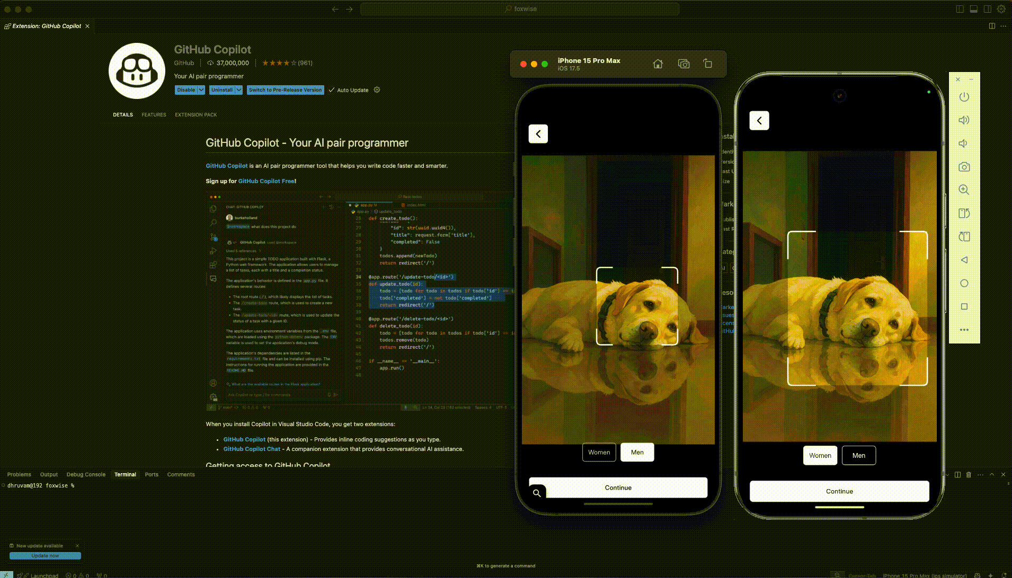Toggle the bottom panel layout icon

(973, 9)
